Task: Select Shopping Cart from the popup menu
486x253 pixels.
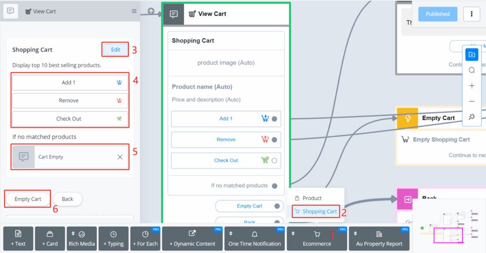Action: pos(316,211)
